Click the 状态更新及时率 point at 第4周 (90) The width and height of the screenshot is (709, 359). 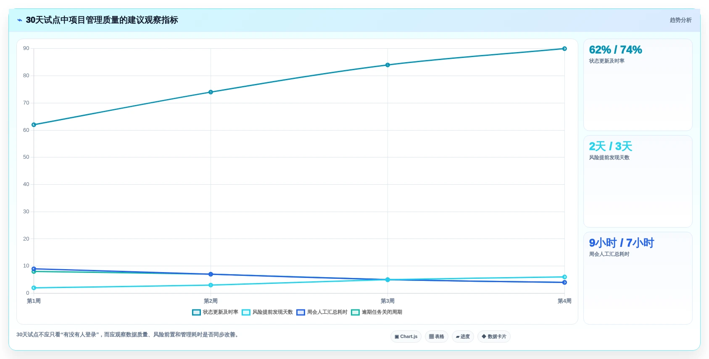coord(564,49)
